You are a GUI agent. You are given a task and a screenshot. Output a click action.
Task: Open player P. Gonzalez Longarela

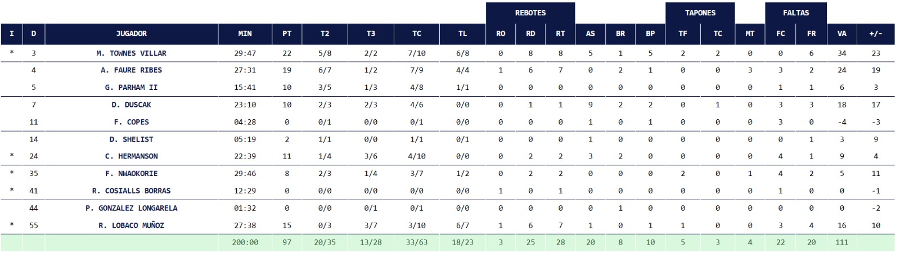[131, 208]
